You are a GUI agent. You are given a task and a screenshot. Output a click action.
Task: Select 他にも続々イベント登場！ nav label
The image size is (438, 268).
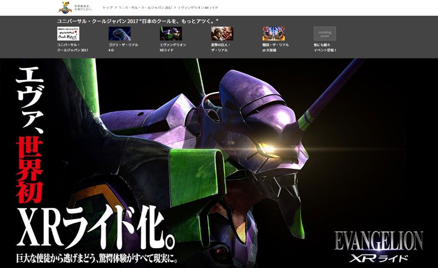(325, 48)
